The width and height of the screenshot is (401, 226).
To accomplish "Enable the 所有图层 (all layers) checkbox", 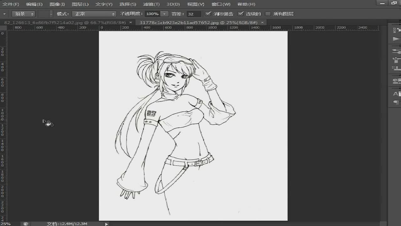I will 268,14.
